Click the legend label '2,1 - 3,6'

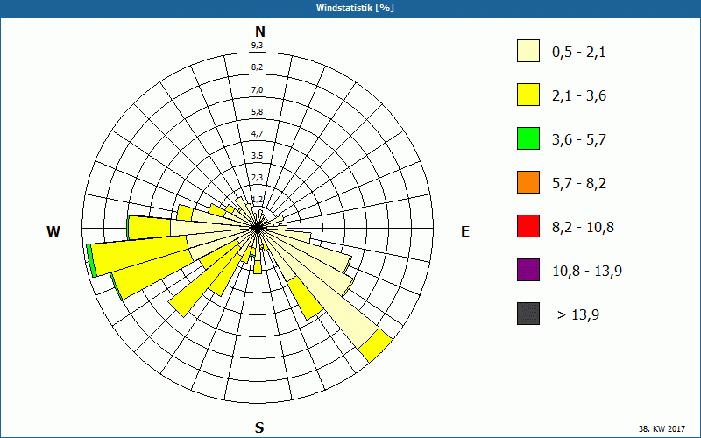point(579,96)
